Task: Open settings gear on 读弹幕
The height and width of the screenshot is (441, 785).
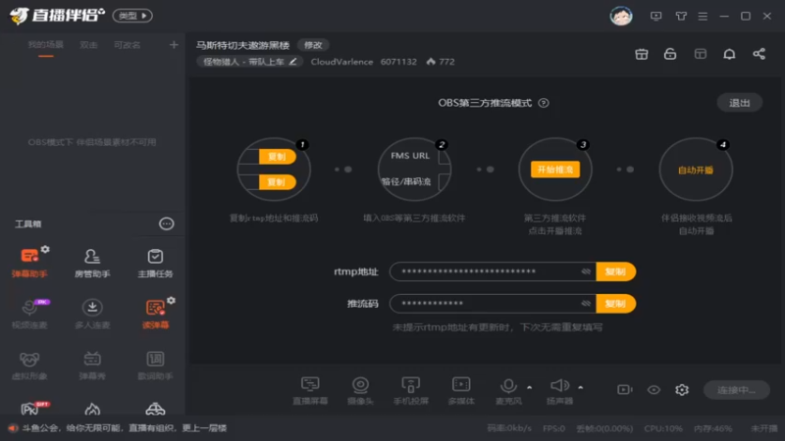Action: pyautogui.click(x=171, y=301)
